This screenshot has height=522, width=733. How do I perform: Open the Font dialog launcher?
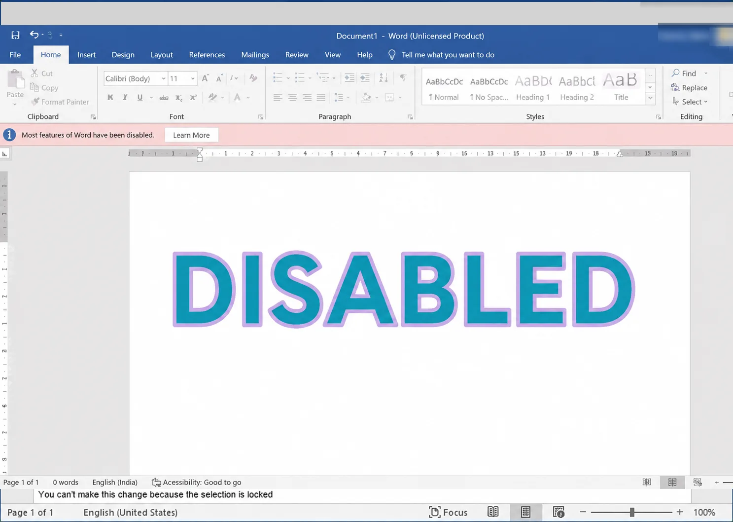[x=261, y=117]
